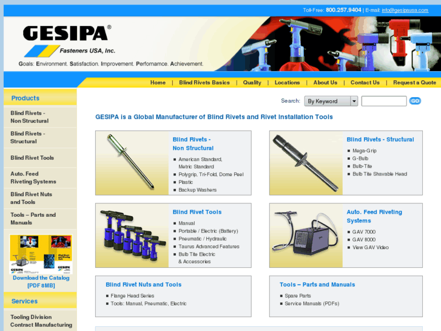Viewport: 441px width, 331px height.
Task: Click the View GAV Video item
Action: coord(371,247)
